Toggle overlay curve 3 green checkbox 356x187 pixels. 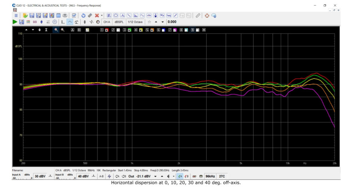(129, 30)
